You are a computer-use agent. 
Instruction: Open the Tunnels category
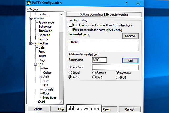click(x=48, y=89)
